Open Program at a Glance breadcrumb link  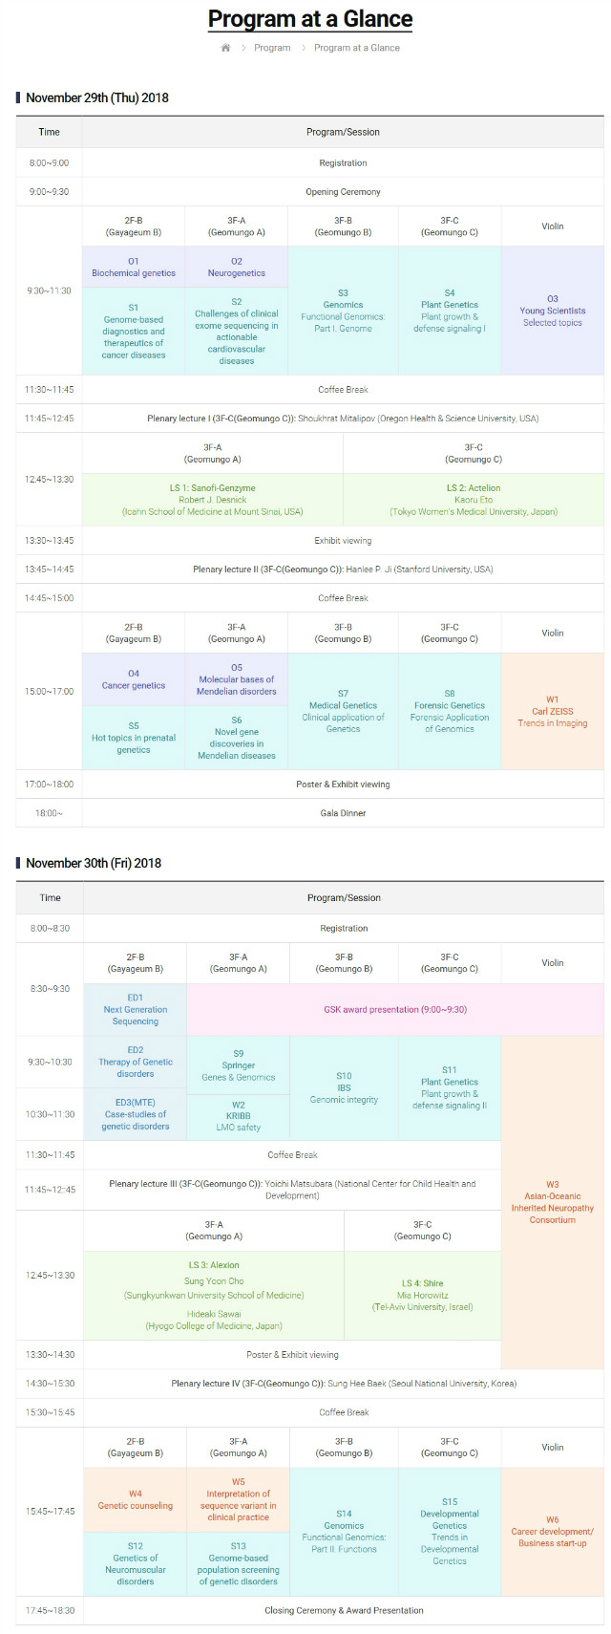[357, 48]
